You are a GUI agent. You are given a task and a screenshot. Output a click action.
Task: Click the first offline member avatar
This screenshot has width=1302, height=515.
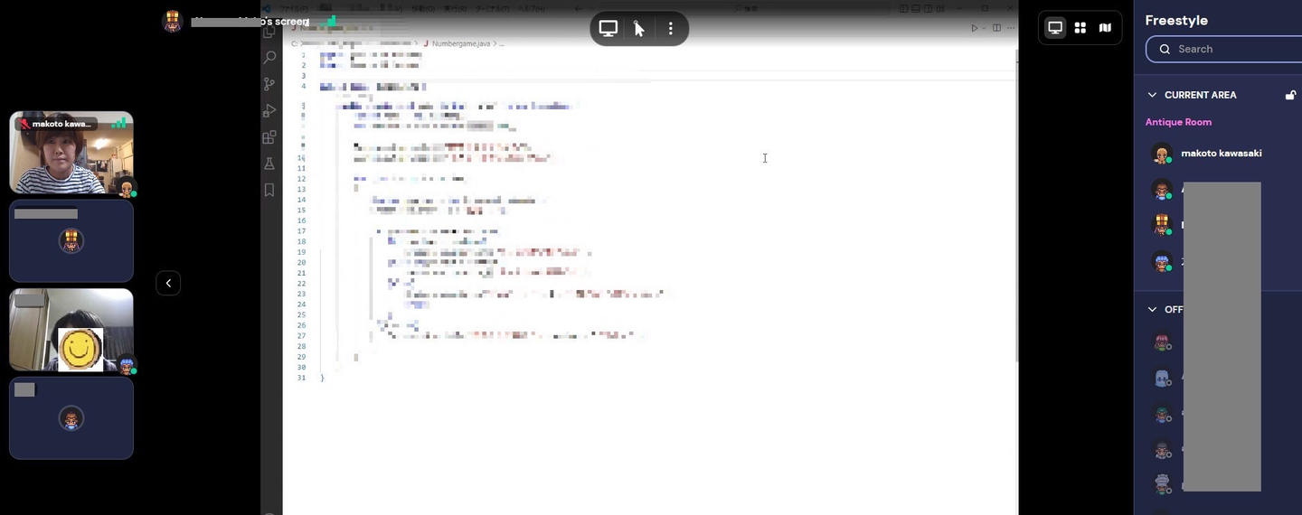point(1162,343)
